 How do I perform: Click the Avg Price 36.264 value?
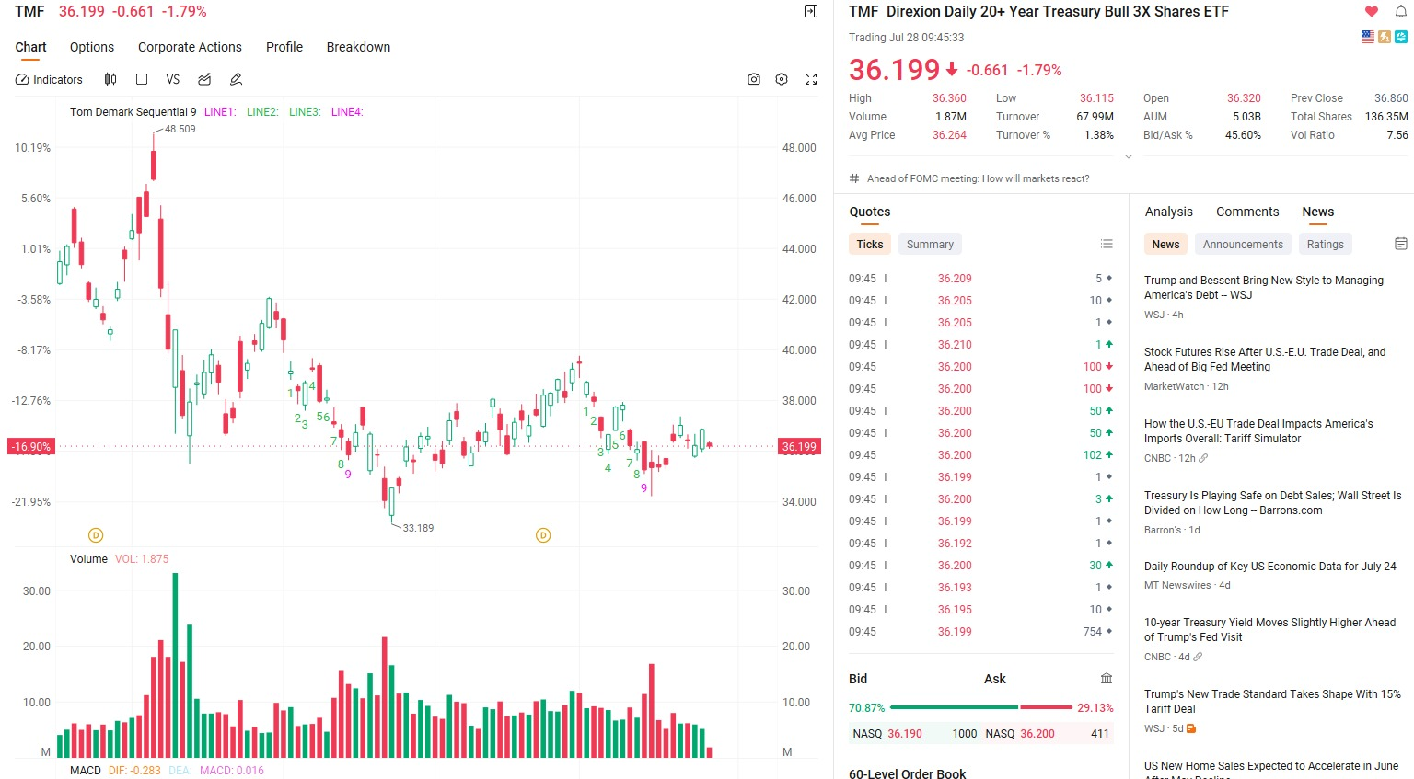(949, 135)
